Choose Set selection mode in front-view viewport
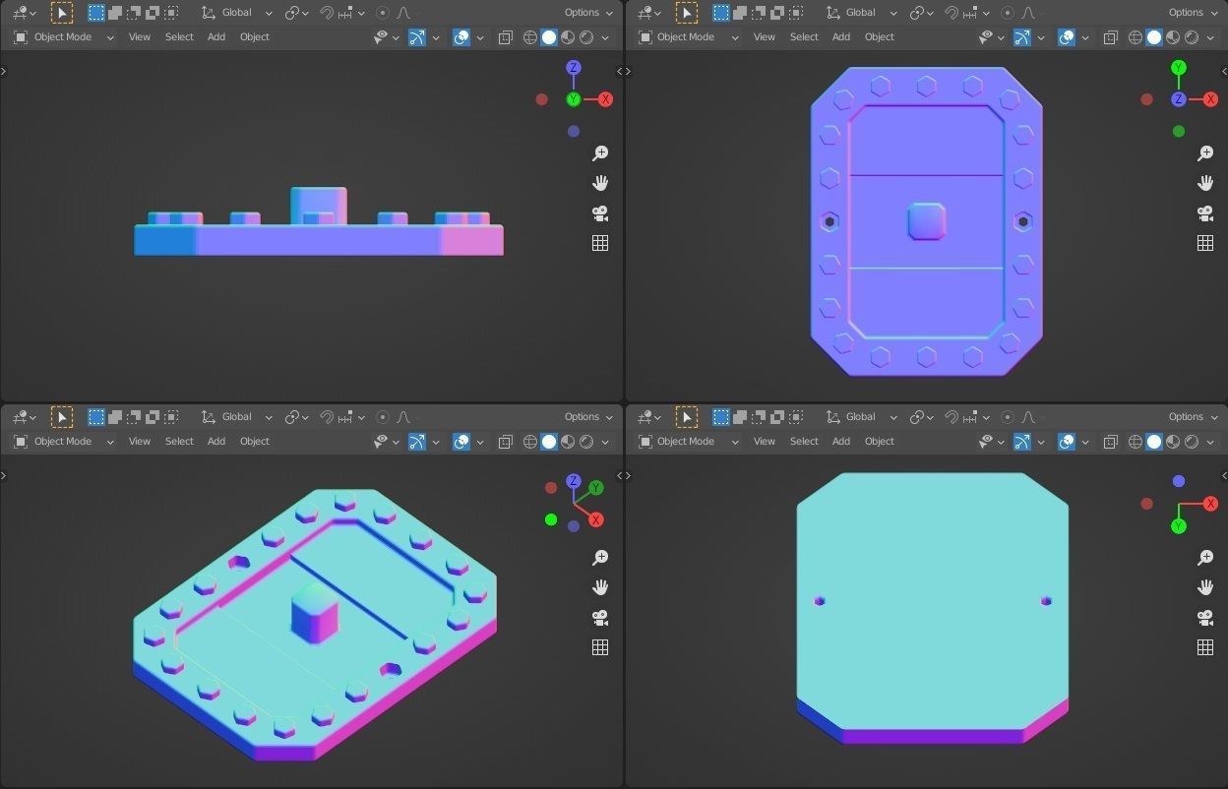This screenshot has width=1228, height=789. pyautogui.click(x=95, y=13)
